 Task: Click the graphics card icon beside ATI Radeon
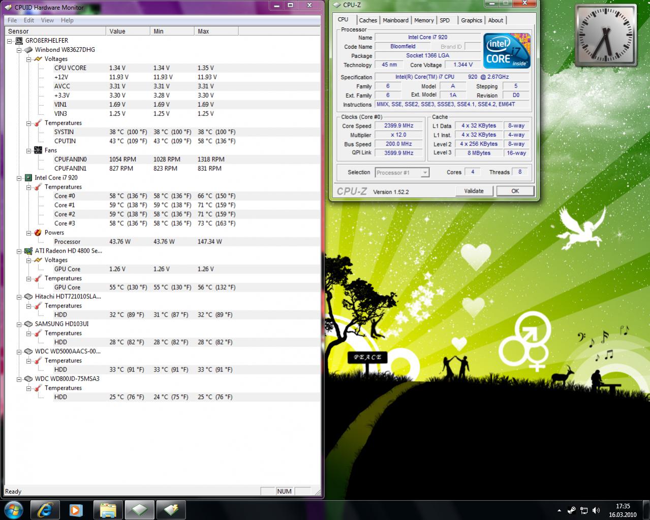click(x=28, y=251)
